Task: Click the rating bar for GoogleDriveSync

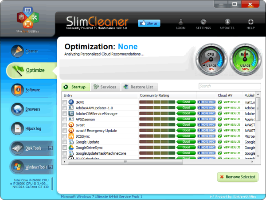Action: (157, 148)
